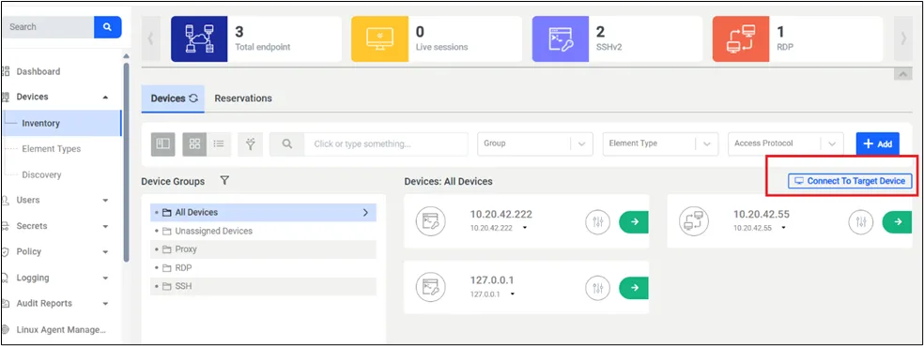Image resolution: width=924 pixels, height=346 pixels.
Task: Click Connect To Target Device button
Action: [x=850, y=181]
